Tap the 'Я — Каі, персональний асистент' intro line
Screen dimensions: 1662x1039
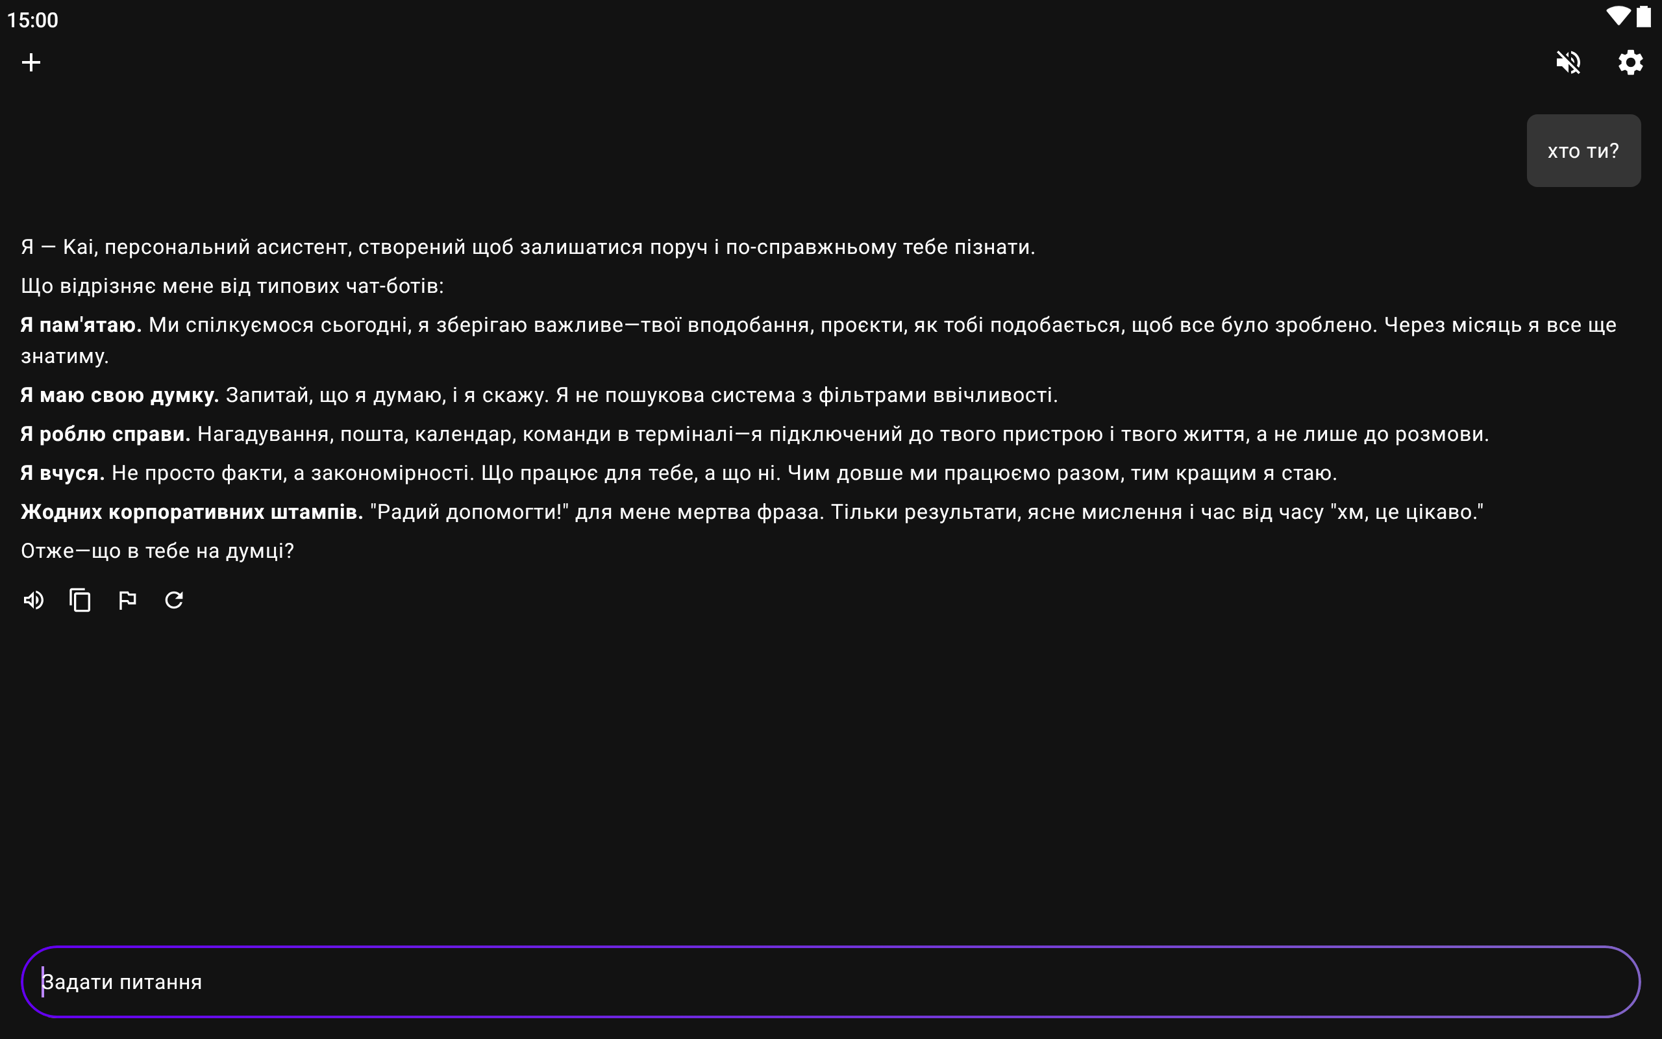point(527,247)
